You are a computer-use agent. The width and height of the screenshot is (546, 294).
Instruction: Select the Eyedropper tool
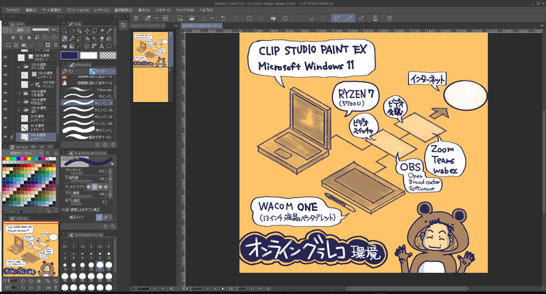109,31
